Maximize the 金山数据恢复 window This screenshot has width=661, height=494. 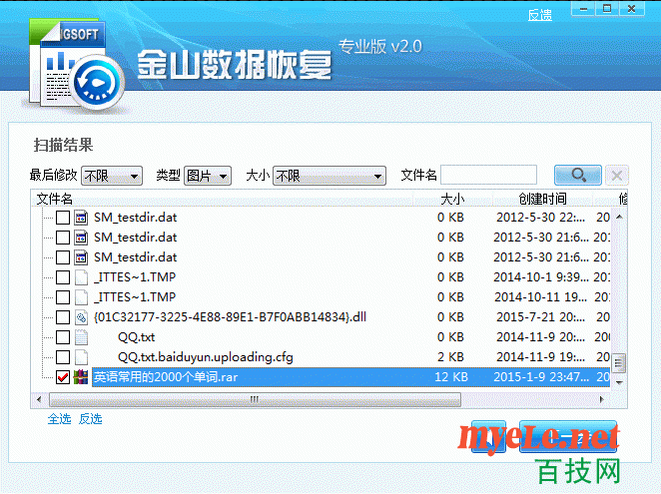pyautogui.click(x=607, y=9)
